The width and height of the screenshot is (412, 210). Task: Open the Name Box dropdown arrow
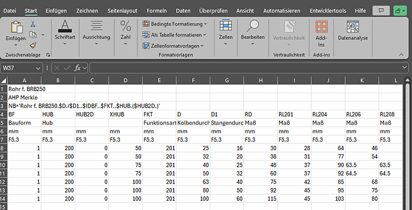click(38, 68)
